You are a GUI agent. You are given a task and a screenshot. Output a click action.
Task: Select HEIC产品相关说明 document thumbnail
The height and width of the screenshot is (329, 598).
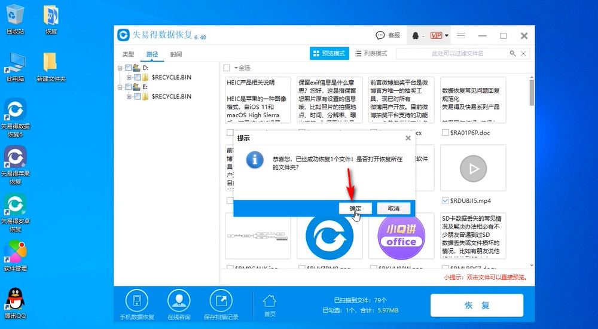point(258,100)
